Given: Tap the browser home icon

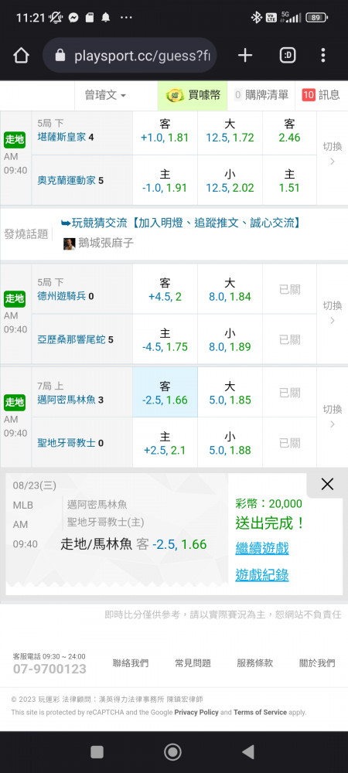Looking at the screenshot, I should click(21, 56).
